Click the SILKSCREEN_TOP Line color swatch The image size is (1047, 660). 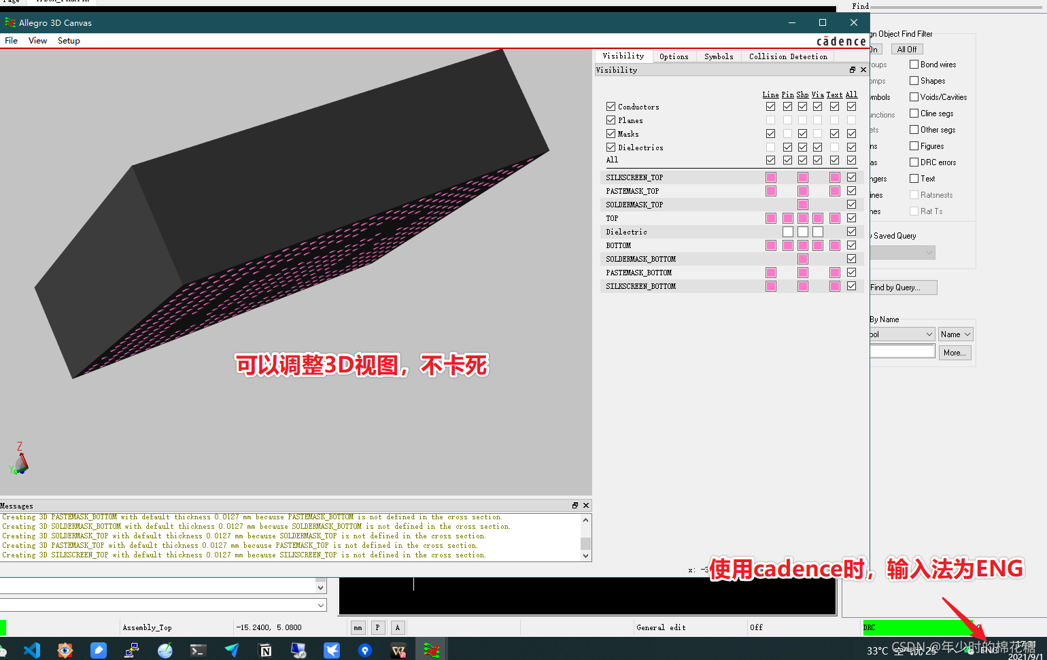770,177
